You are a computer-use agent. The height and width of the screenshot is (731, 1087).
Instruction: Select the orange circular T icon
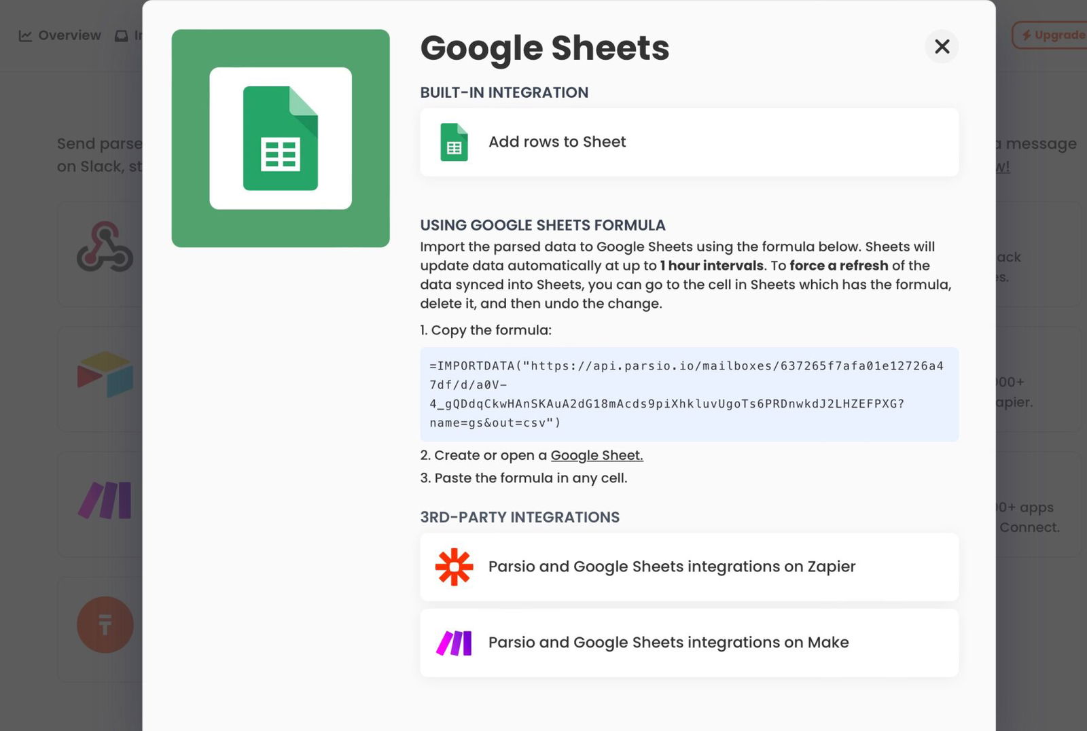point(105,624)
